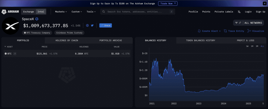Open the language translation selector
This screenshot has height=109, width=268.
coord(239,12)
